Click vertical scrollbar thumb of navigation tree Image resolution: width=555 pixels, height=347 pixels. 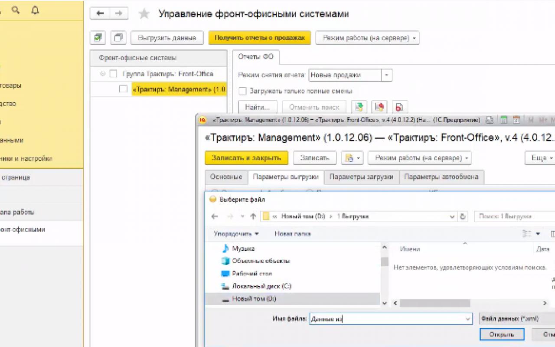pyautogui.click(x=384, y=261)
